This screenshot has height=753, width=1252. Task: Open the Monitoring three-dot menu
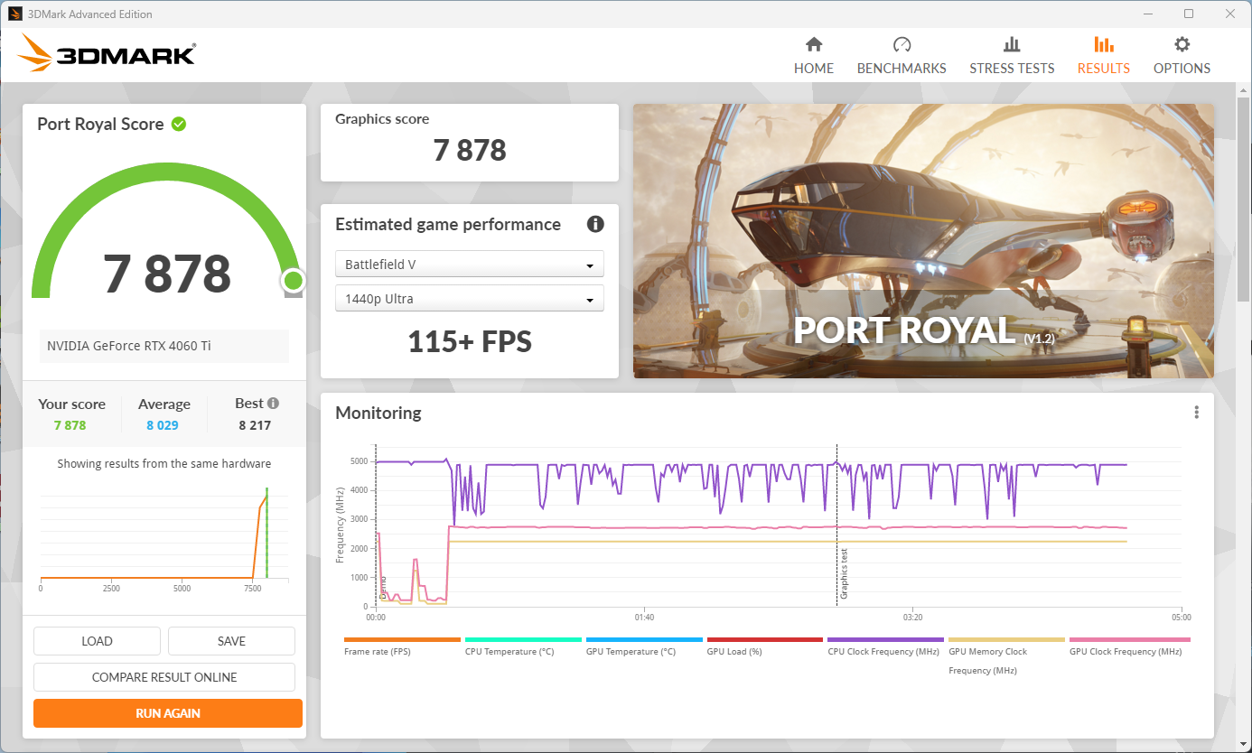click(1196, 413)
